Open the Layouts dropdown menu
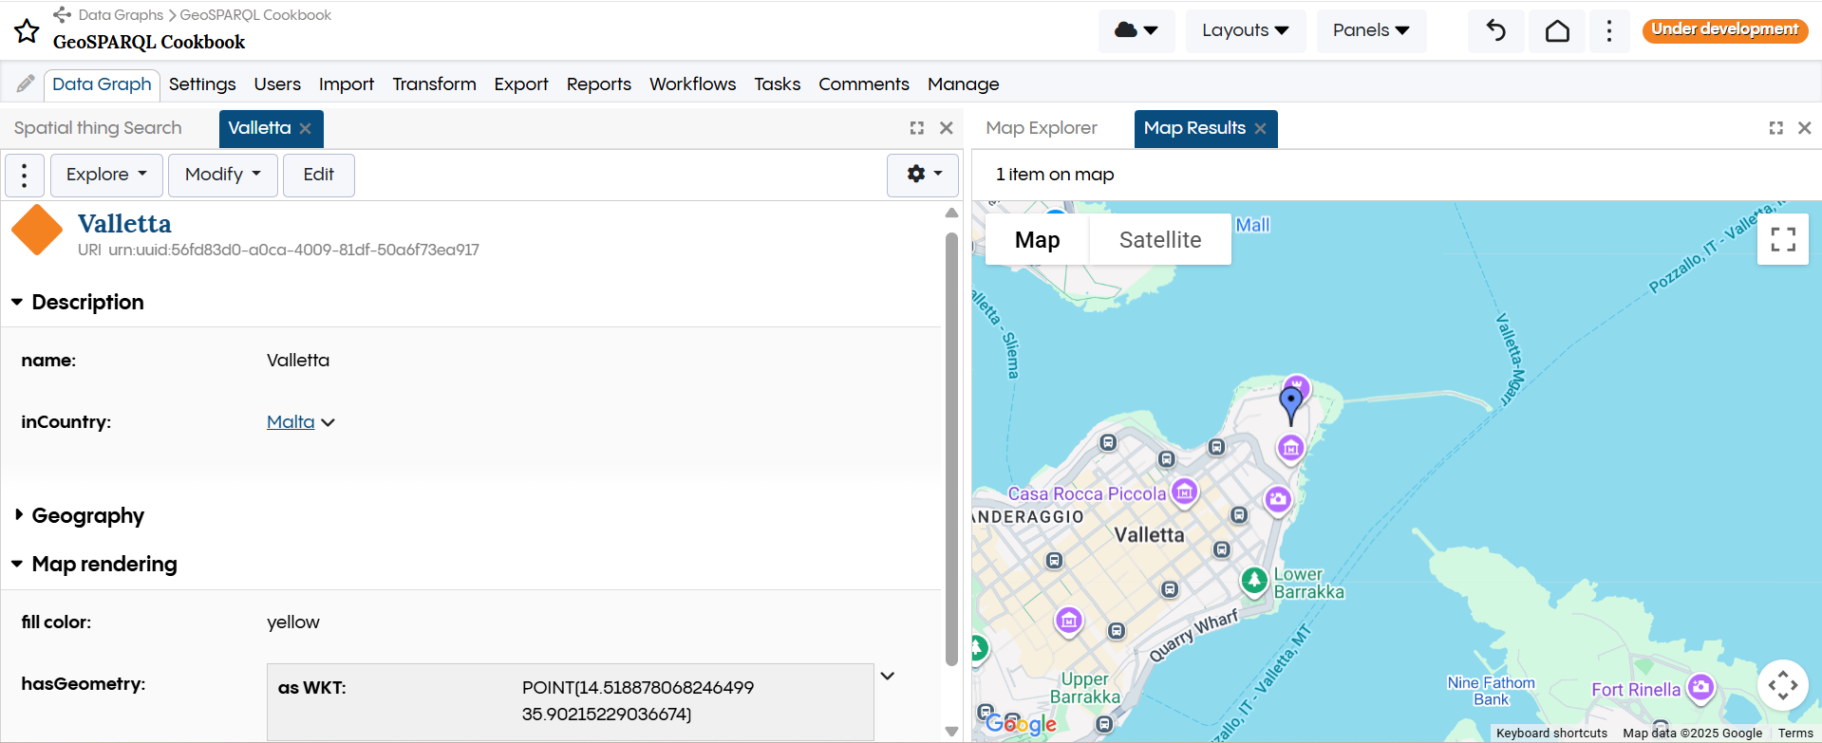Viewport: 1822px width, 743px height. pos(1245,30)
